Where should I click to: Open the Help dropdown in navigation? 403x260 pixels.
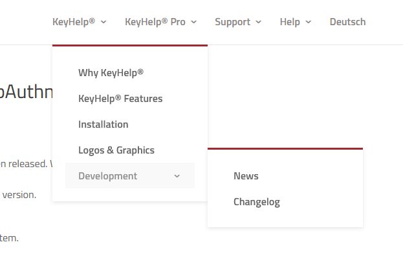[290, 22]
